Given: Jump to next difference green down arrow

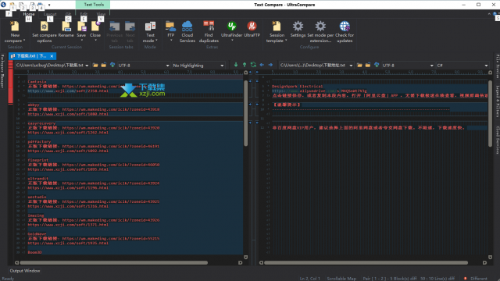Looking at the screenshot, I should [236, 65].
